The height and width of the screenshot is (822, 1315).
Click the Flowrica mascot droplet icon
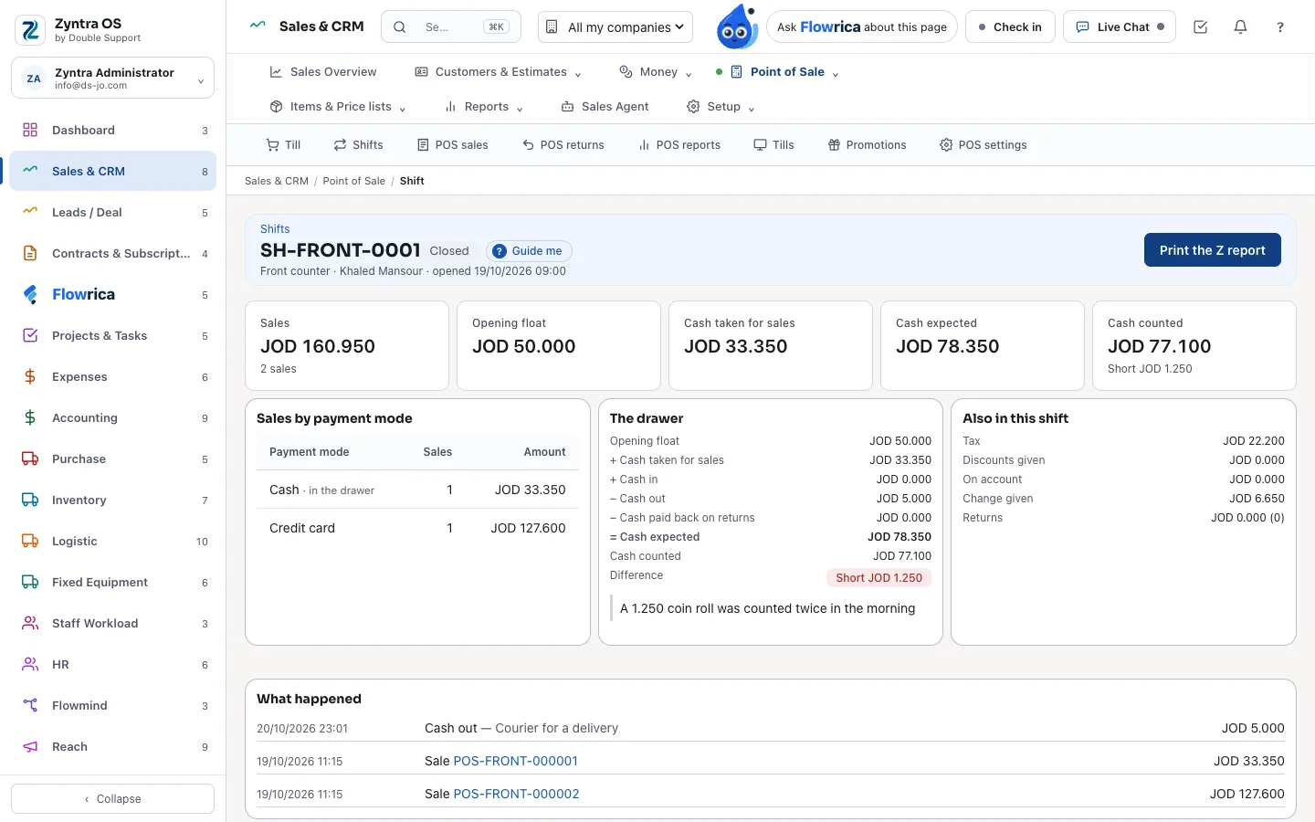pyautogui.click(x=736, y=26)
